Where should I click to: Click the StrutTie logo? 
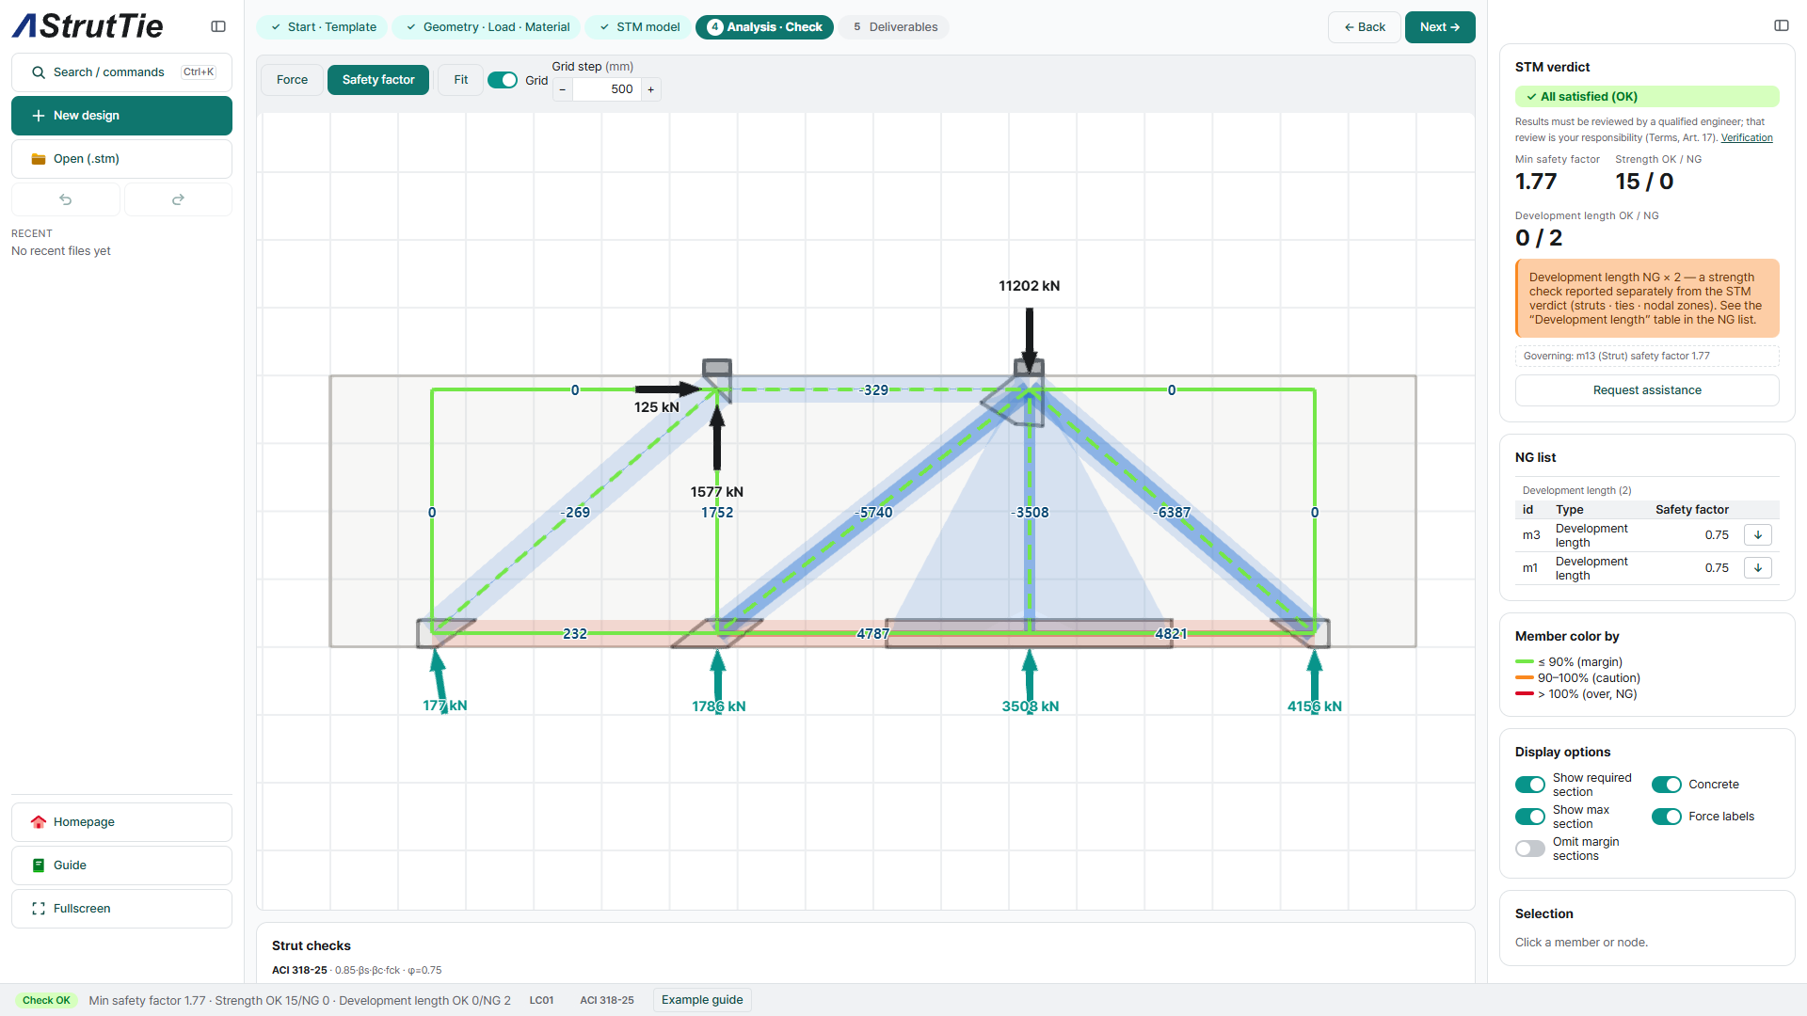pyautogui.click(x=88, y=26)
